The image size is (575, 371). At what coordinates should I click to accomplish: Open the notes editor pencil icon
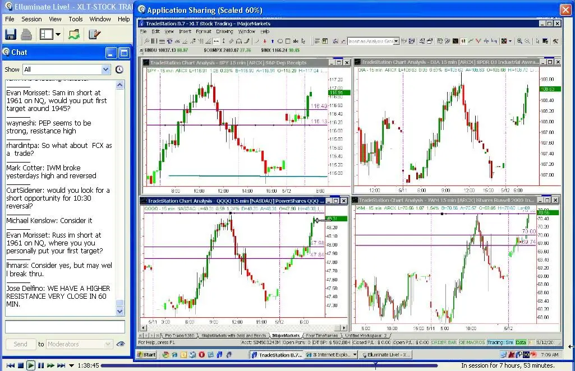pyautogui.click(x=94, y=34)
